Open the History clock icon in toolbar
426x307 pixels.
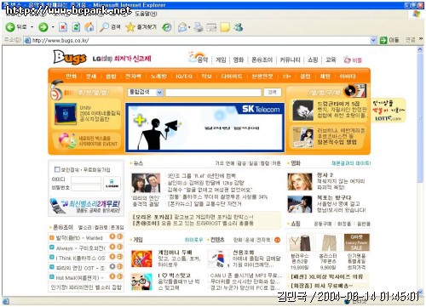[x=167, y=27]
